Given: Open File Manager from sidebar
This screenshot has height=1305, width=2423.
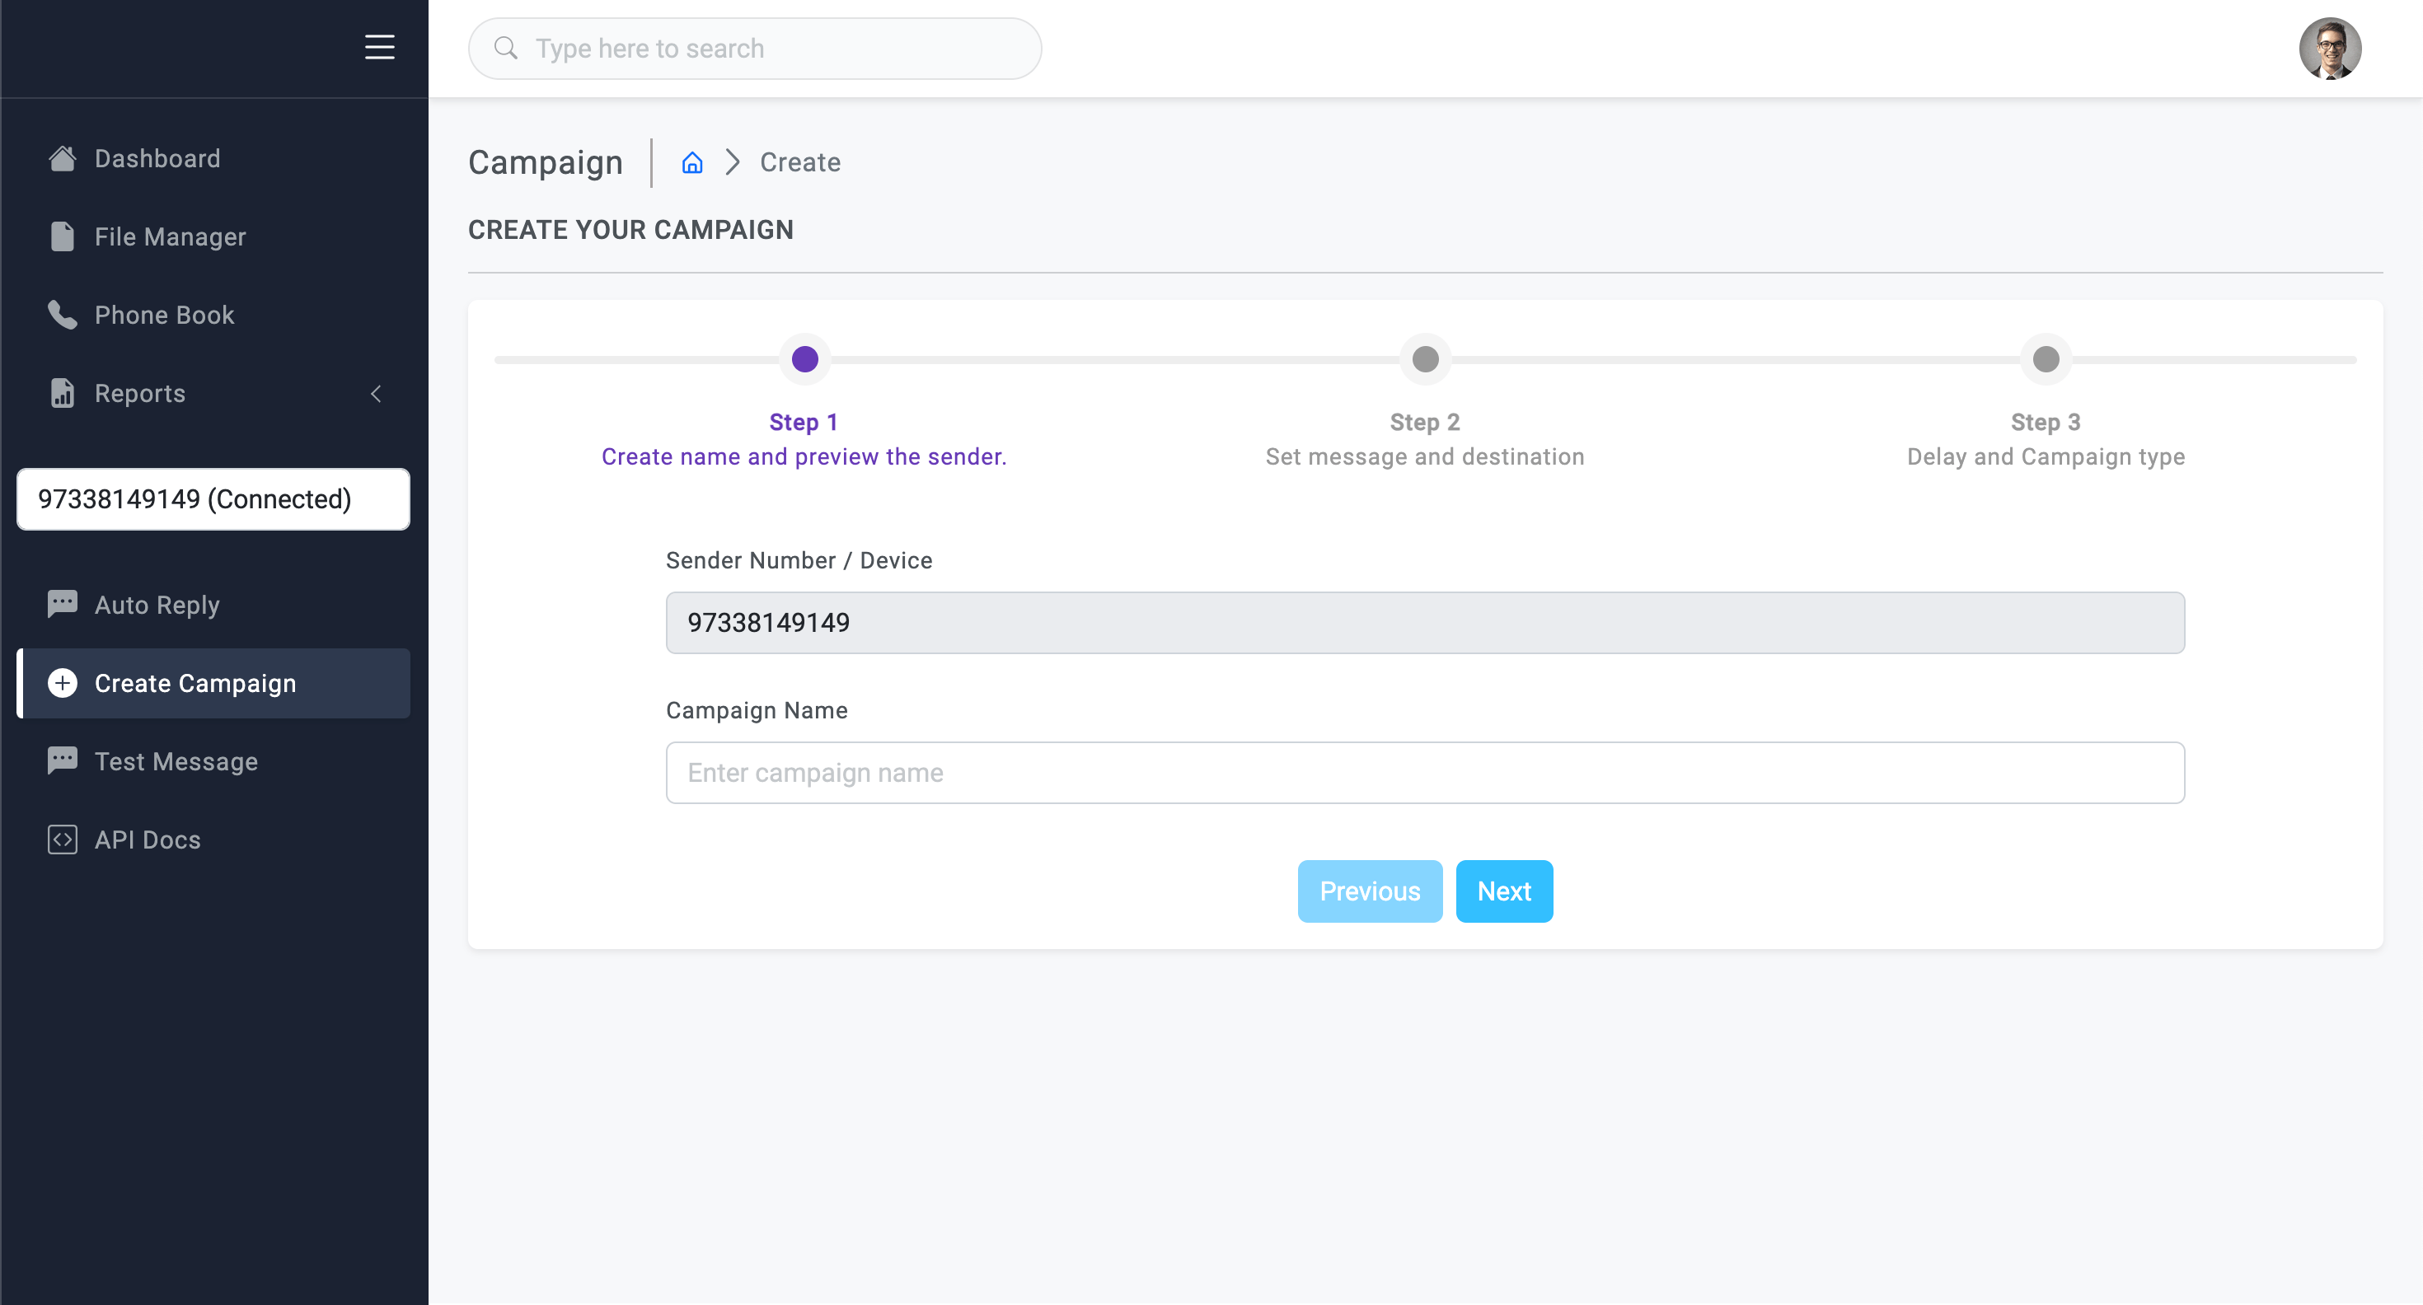Looking at the screenshot, I should pos(171,236).
